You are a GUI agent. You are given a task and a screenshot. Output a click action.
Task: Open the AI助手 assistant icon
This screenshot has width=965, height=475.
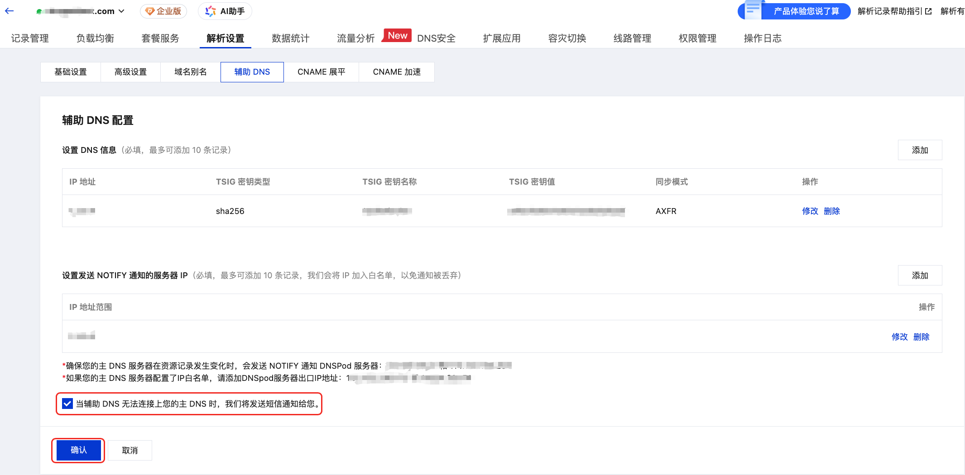211,11
